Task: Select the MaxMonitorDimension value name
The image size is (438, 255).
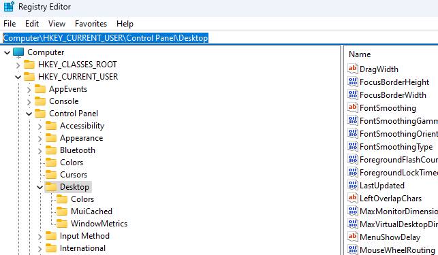Action: [x=398, y=211]
